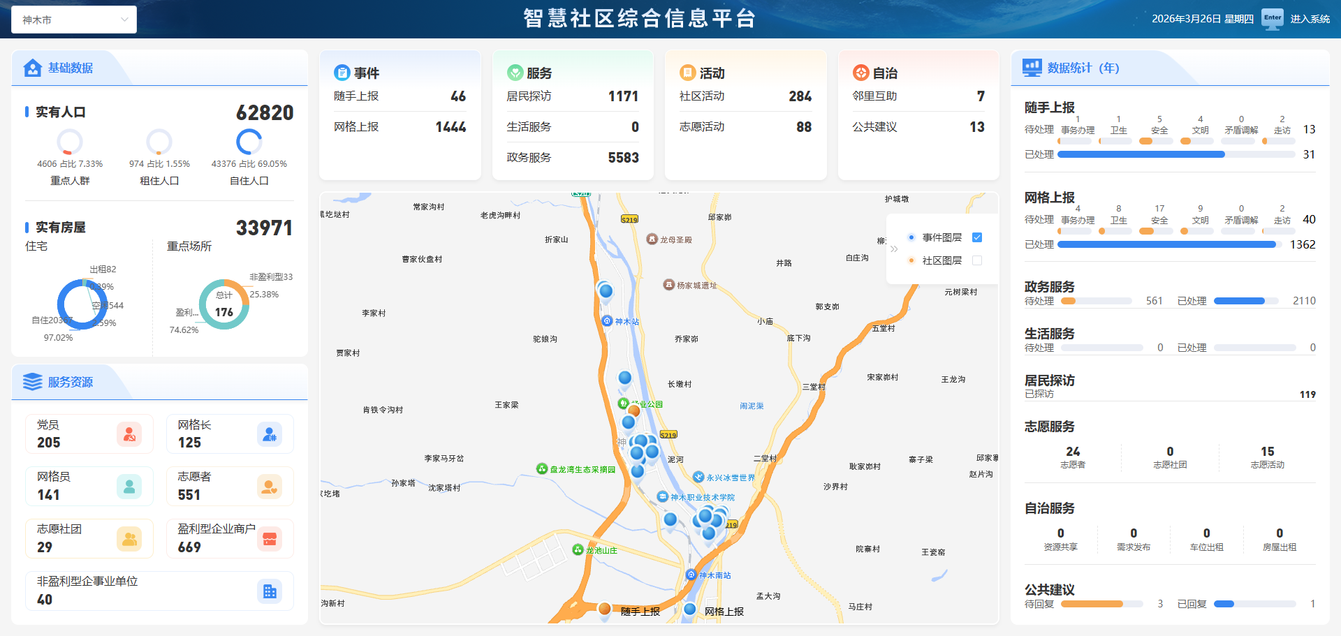Image resolution: width=1341 pixels, height=636 pixels.
Task: Click the 自住人口 ring chart
Action: (x=249, y=142)
